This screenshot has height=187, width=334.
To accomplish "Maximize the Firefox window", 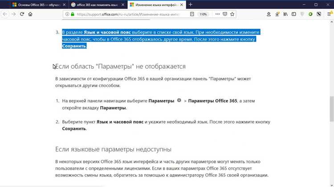I will tap(316, 5).
